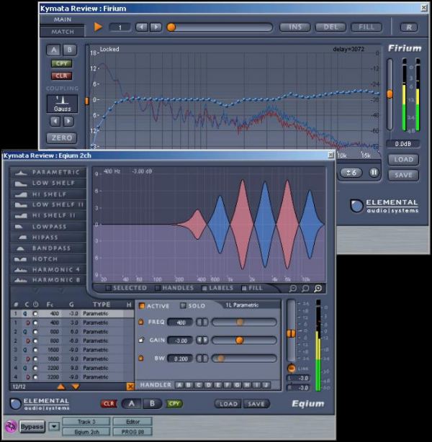Click the FREQ value stepper arrows
The width and height of the screenshot is (432, 442).
[202, 322]
